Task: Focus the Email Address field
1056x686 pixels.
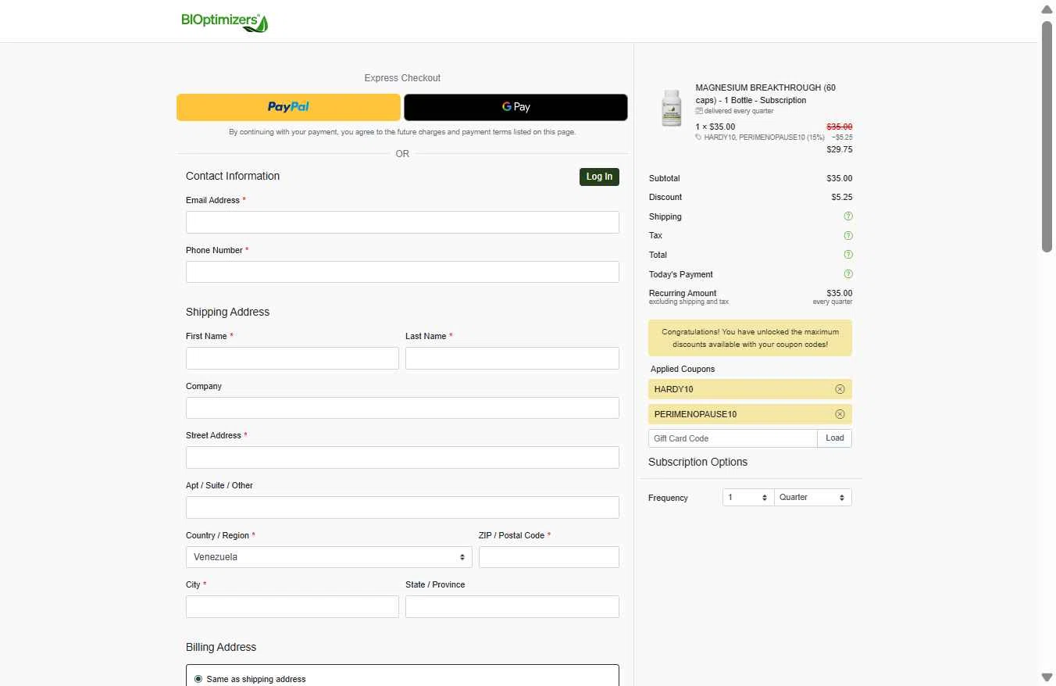Action: [x=402, y=222]
